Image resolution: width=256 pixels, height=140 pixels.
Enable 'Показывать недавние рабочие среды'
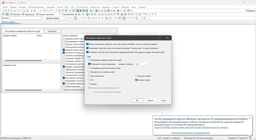coord(89,60)
